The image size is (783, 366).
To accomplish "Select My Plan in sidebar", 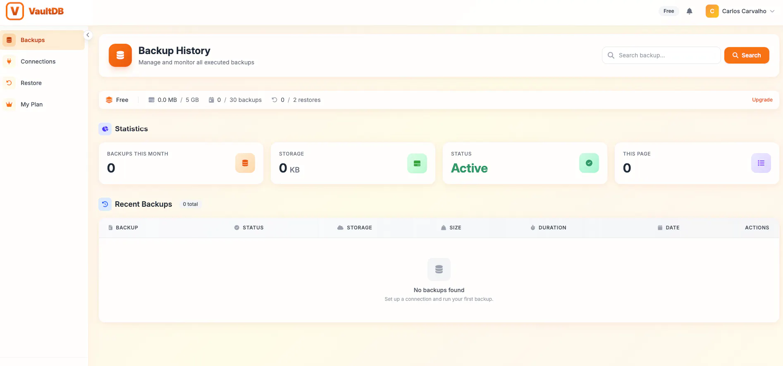I will (42, 104).
